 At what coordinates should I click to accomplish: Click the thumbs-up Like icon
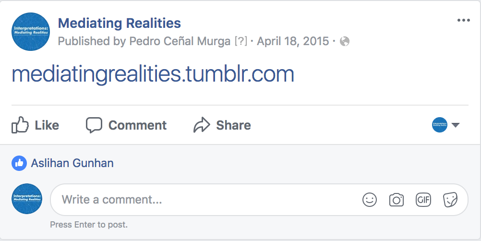point(20,125)
